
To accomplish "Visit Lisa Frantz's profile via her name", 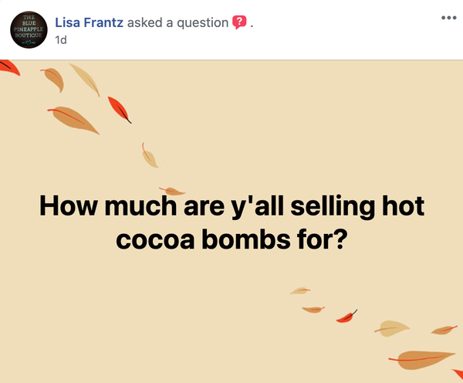I will (90, 22).
